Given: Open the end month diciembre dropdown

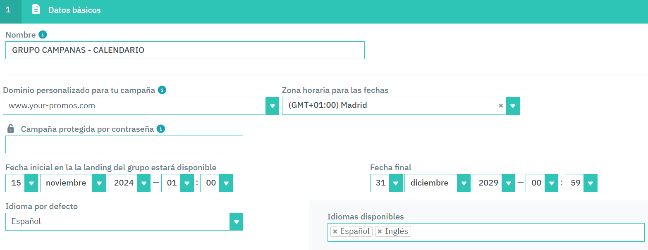Looking at the screenshot, I should pyautogui.click(x=464, y=183).
